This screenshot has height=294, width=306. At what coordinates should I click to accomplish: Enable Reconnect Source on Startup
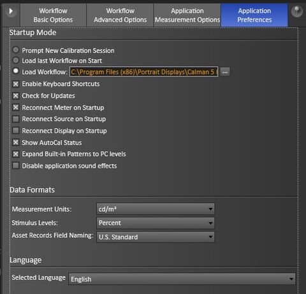[16, 119]
